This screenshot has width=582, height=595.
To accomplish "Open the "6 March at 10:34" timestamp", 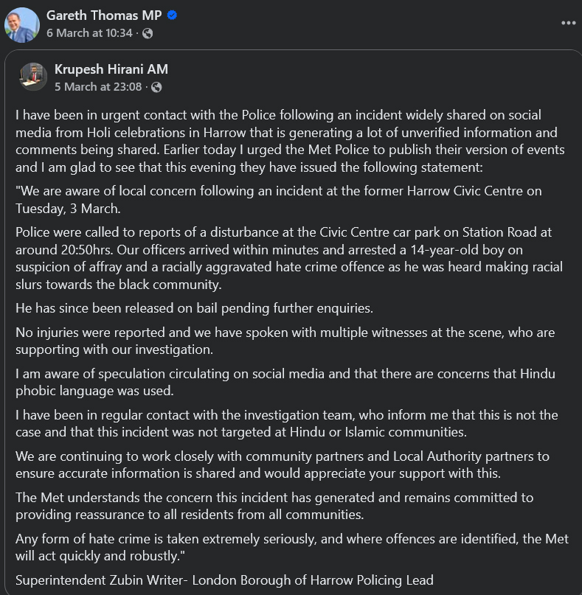I will coord(89,33).
